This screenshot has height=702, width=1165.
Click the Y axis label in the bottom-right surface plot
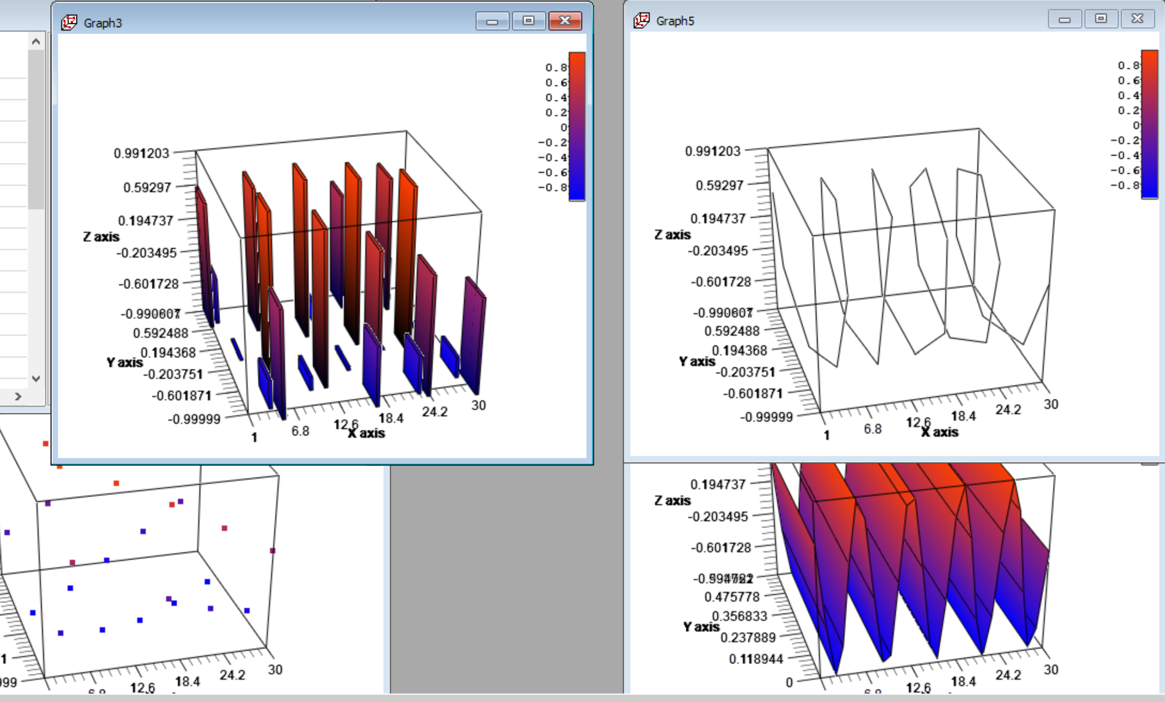click(x=701, y=627)
